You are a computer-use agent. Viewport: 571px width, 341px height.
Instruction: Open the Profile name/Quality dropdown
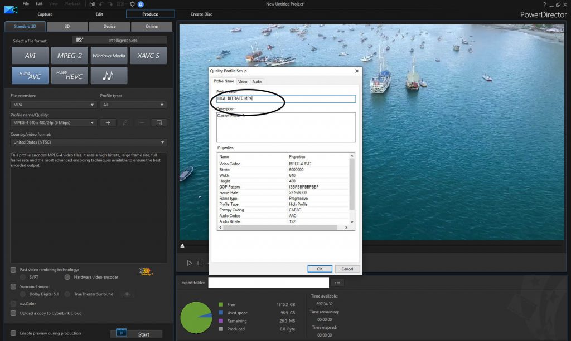tap(53, 123)
